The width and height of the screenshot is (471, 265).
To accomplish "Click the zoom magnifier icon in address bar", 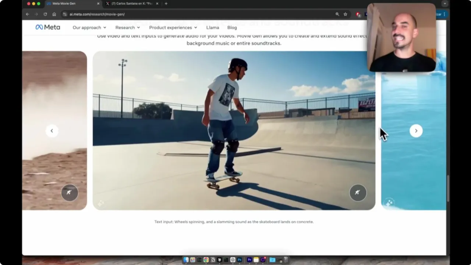I will pos(337,14).
